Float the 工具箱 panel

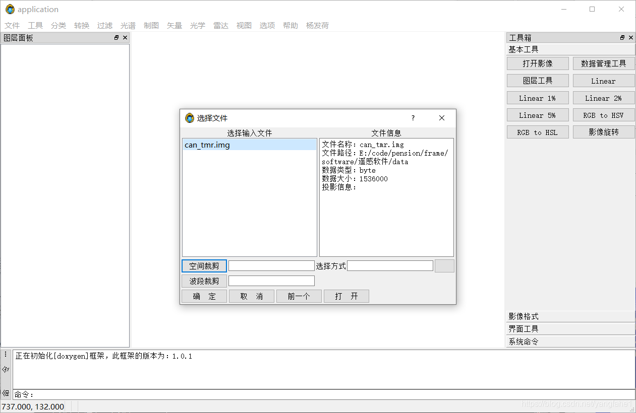click(x=622, y=38)
